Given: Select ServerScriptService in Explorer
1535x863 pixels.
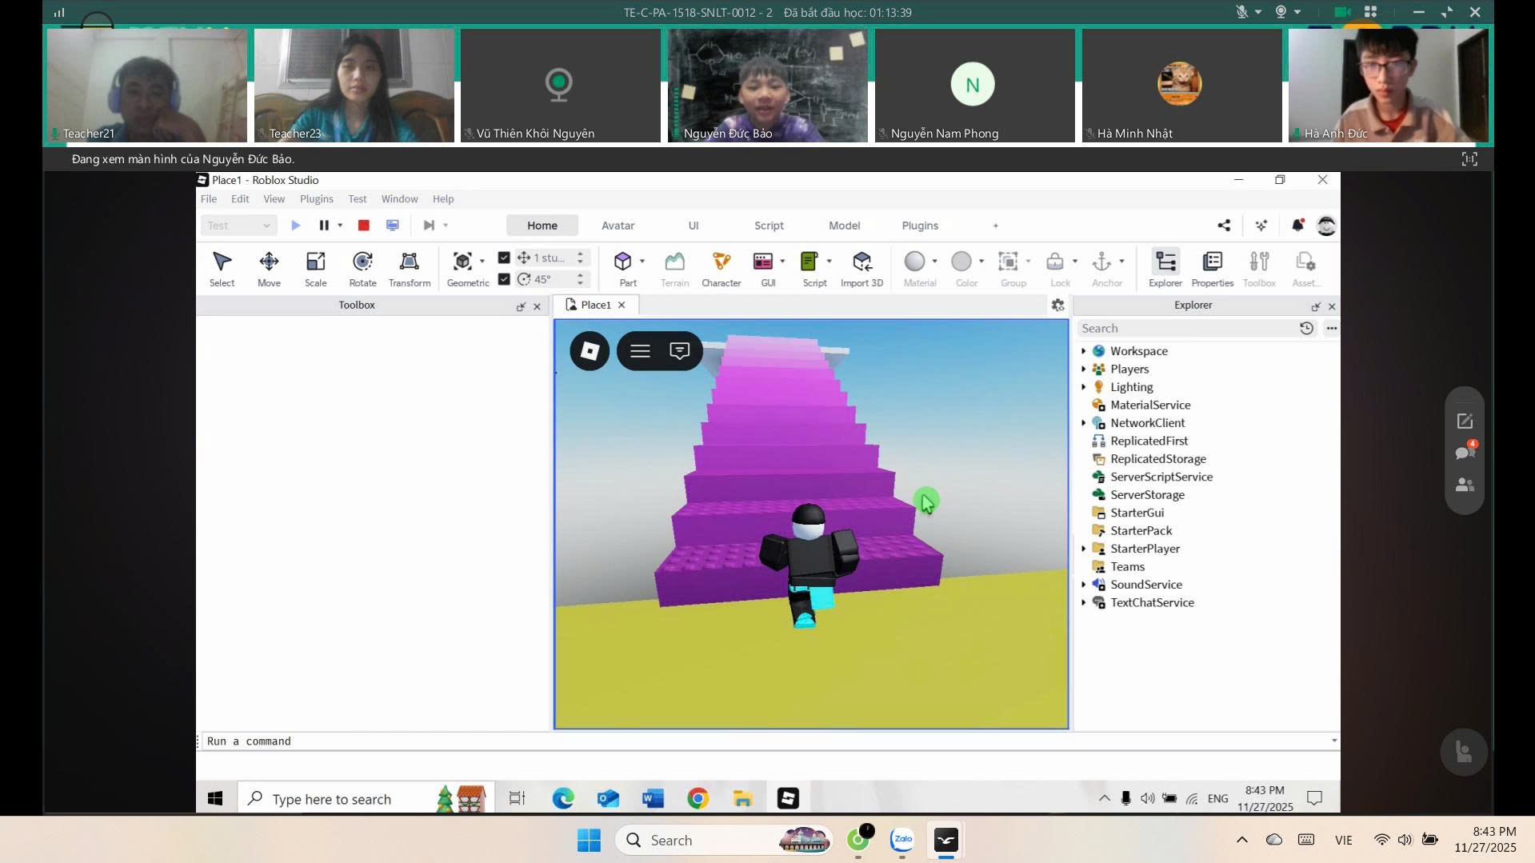Looking at the screenshot, I should point(1161,477).
